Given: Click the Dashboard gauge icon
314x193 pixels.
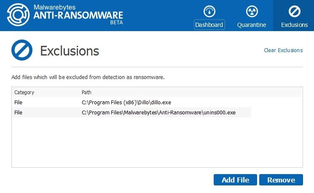Looking at the screenshot, I should [x=209, y=11].
